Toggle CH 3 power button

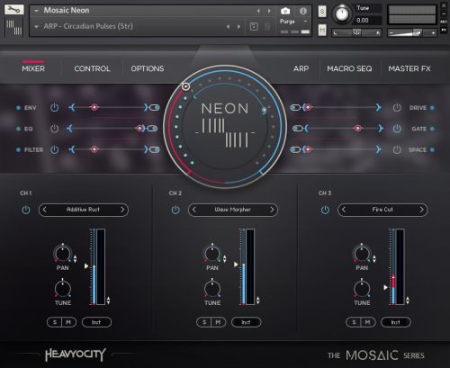click(325, 210)
